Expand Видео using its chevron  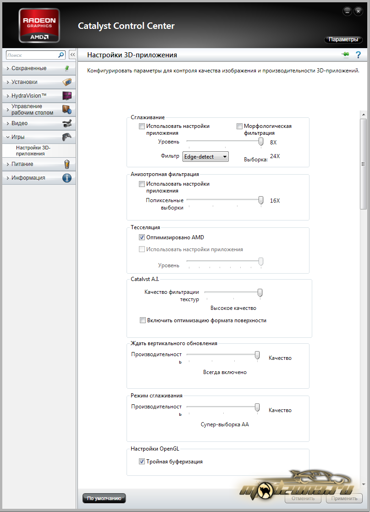7,123
